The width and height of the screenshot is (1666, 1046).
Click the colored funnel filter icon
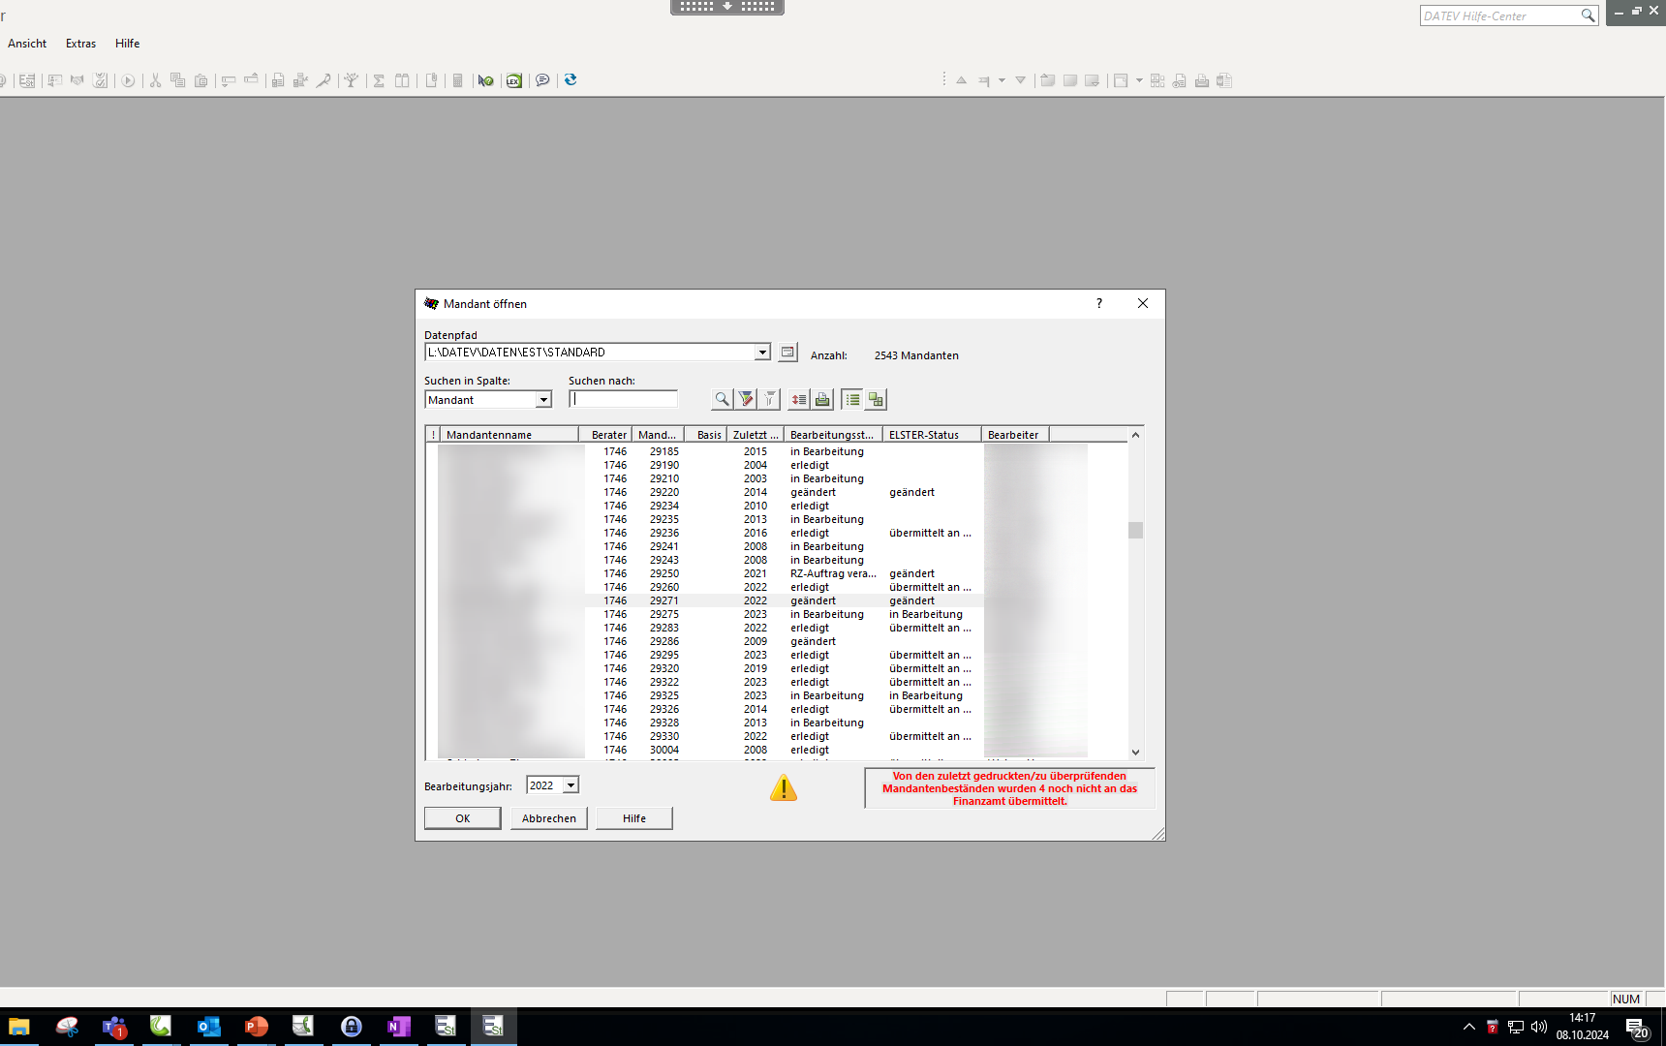746,399
